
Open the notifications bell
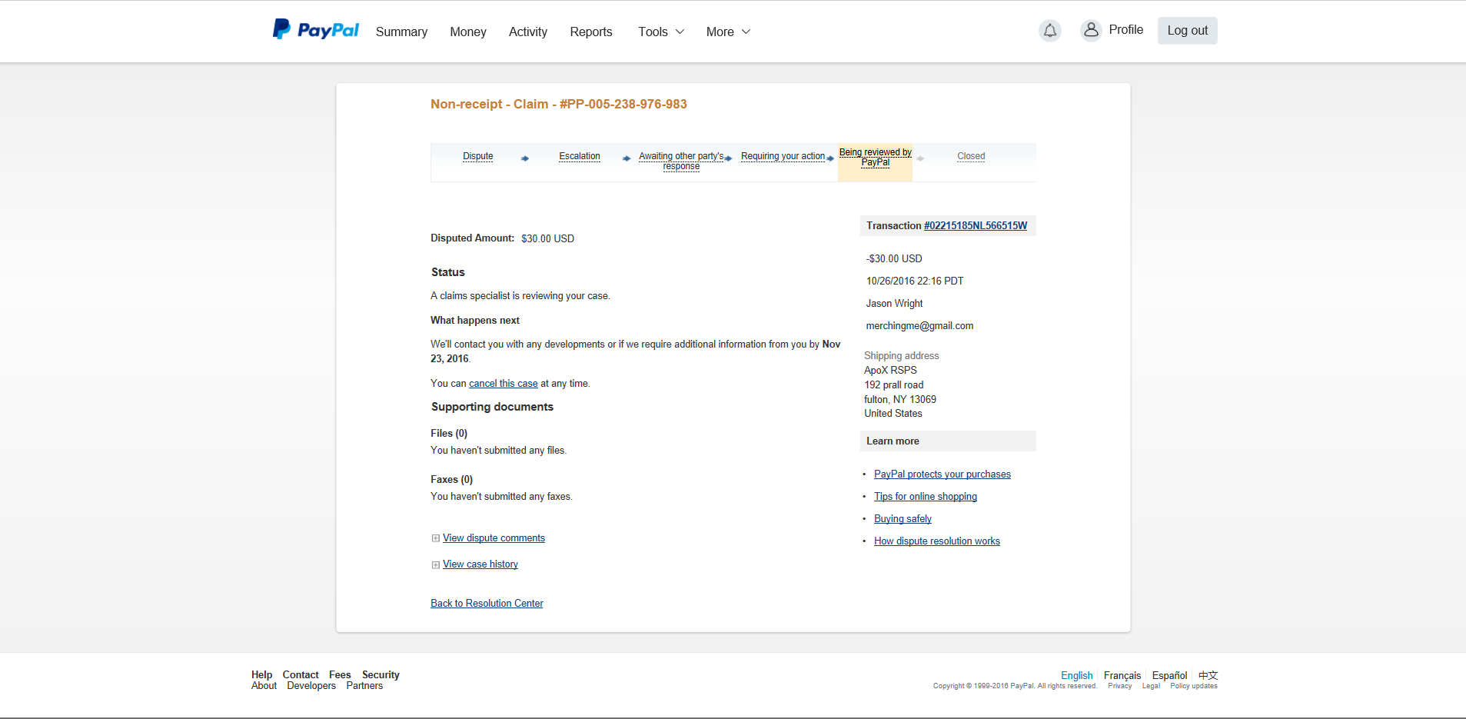(x=1049, y=31)
